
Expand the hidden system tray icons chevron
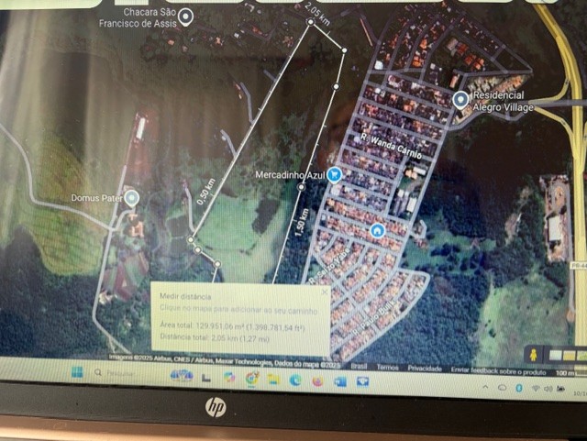pyautogui.click(x=487, y=387)
